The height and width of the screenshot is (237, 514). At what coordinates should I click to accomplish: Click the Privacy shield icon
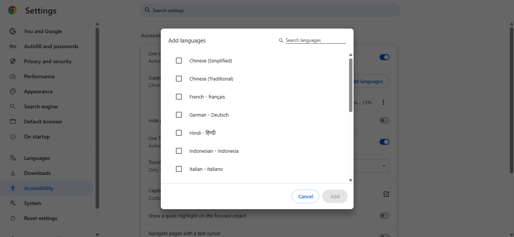tap(13, 61)
